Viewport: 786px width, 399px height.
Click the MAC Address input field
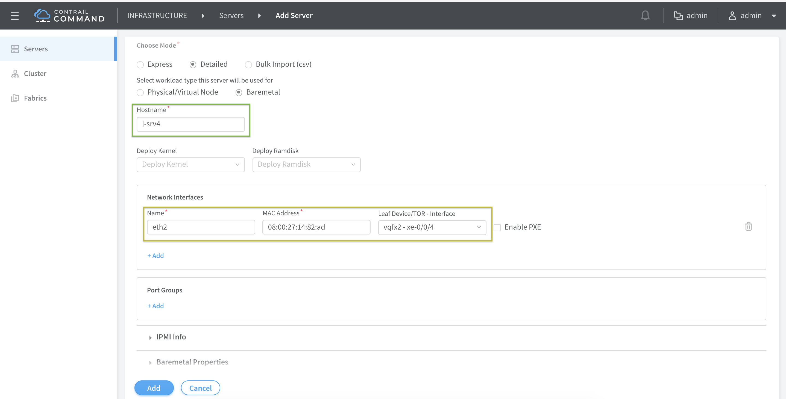316,227
